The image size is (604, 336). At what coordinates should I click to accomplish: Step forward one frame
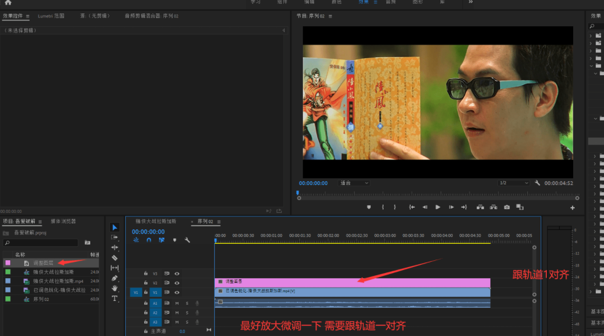(x=451, y=207)
